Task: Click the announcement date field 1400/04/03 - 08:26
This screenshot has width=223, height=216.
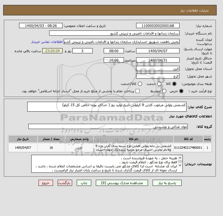Action: (41, 26)
